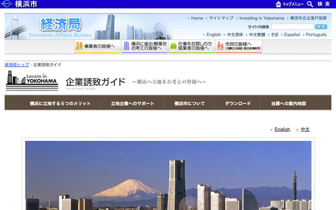Click the Locate in Yokohama logo
This screenshot has height=210, width=336.
[x=32, y=81]
